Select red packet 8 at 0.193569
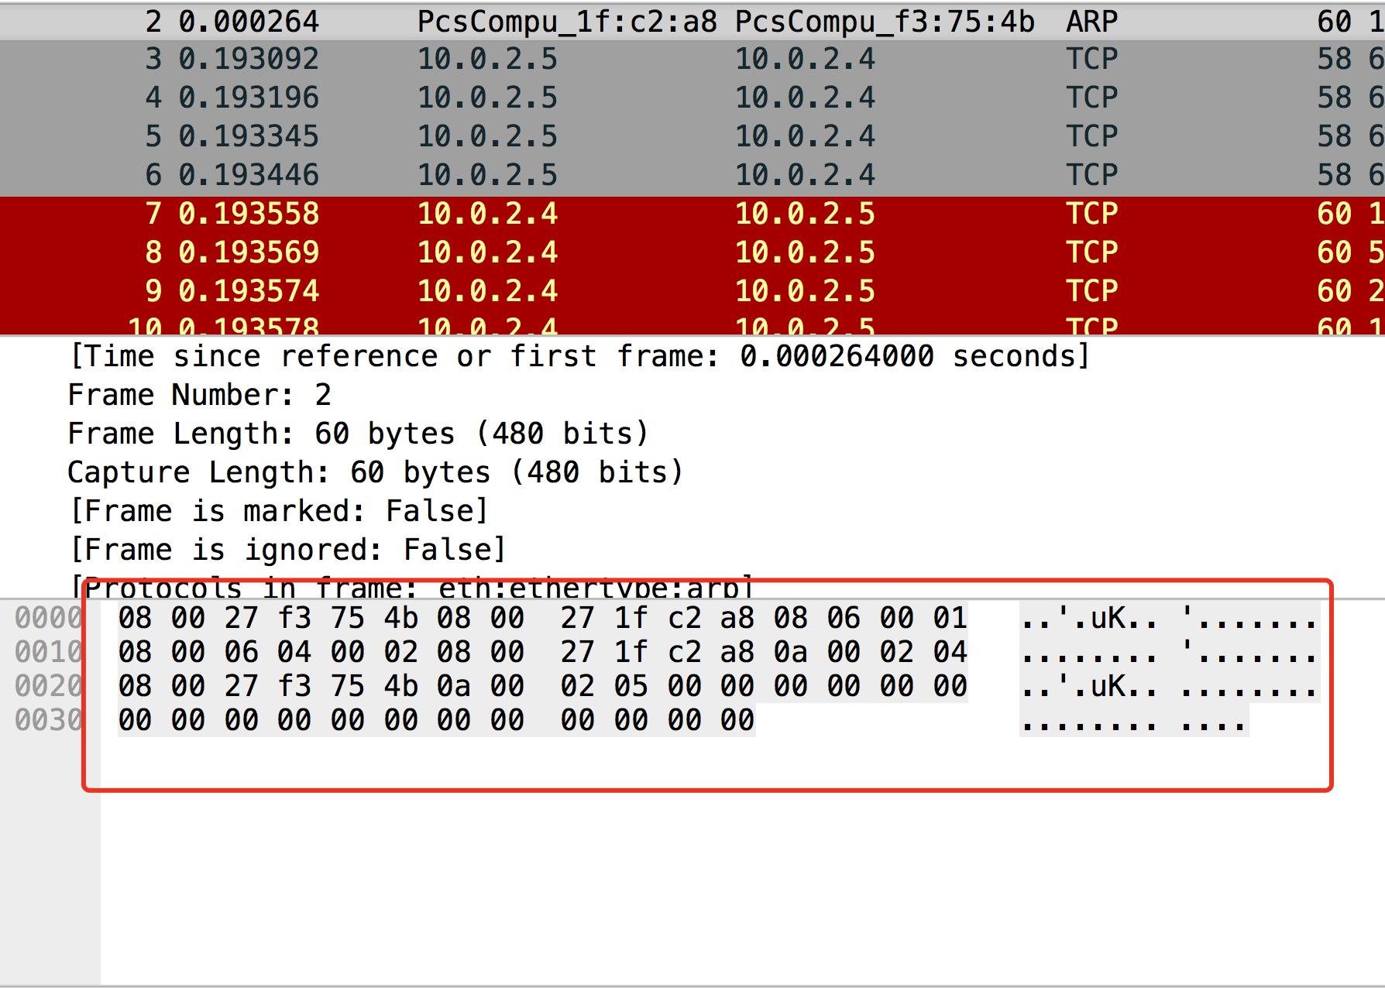The image size is (1385, 988). (692, 253)
